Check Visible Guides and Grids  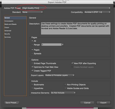65,88
